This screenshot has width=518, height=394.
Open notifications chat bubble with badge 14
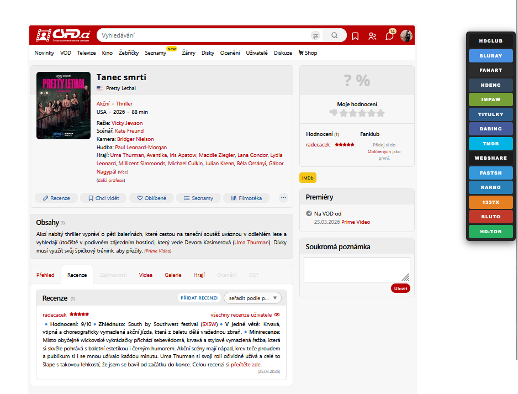coord(390,35)
